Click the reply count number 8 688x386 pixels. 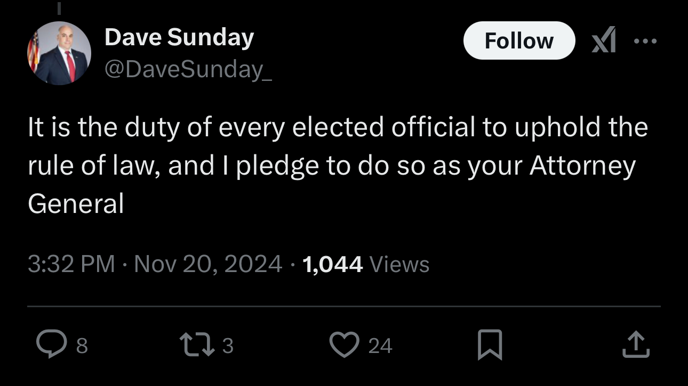click(x=82, y=346)
